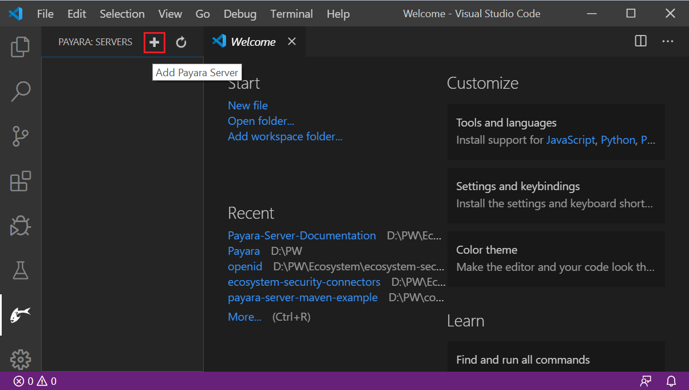This screenshot has width=689, height=390.
Task: Open the recent openid folder
Action: pos(245,266)
